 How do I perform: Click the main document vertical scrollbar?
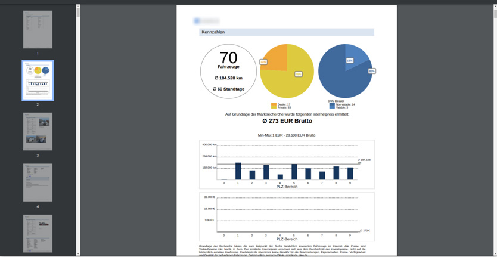(494, 119)
